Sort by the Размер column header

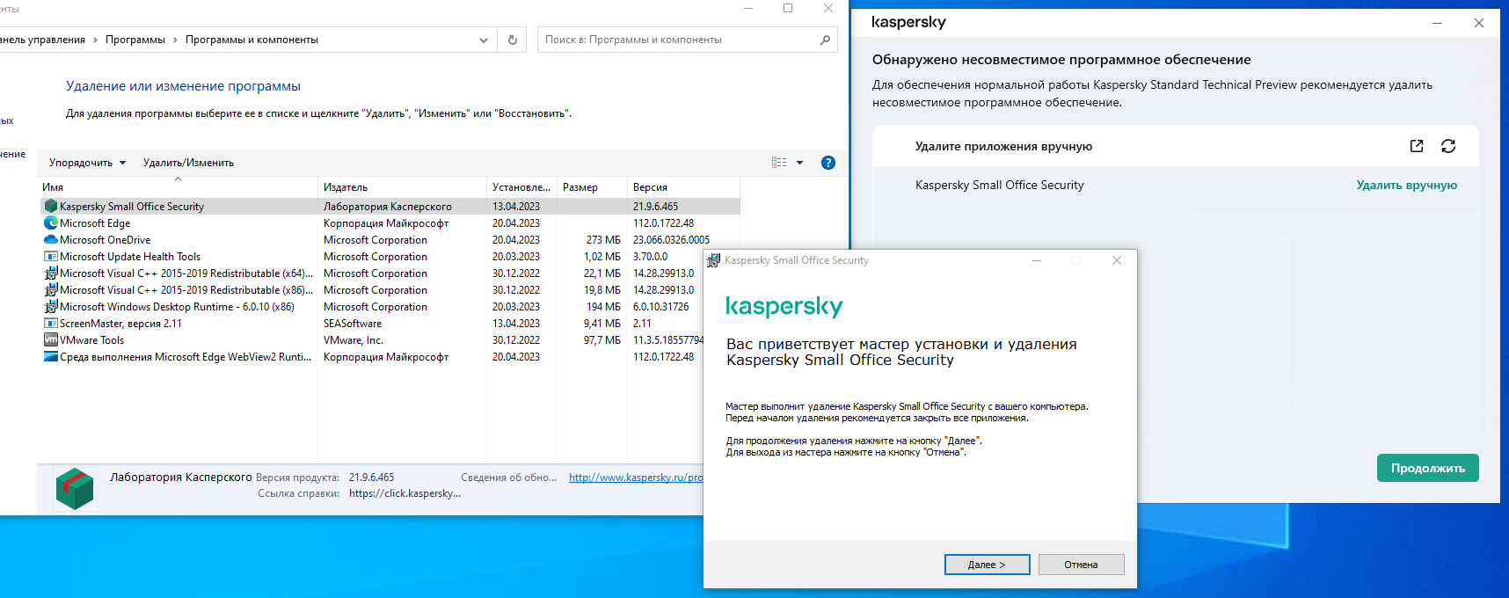pyautogui.click(x=592, y=187)
